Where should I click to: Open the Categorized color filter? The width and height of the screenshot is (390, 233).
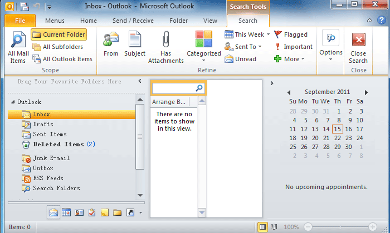[x=204, y=46]
